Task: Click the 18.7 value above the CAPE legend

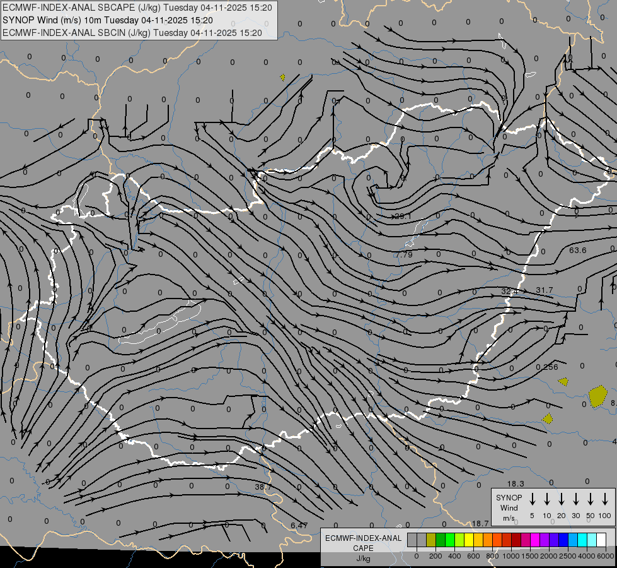Action: (x=480, y=523)
